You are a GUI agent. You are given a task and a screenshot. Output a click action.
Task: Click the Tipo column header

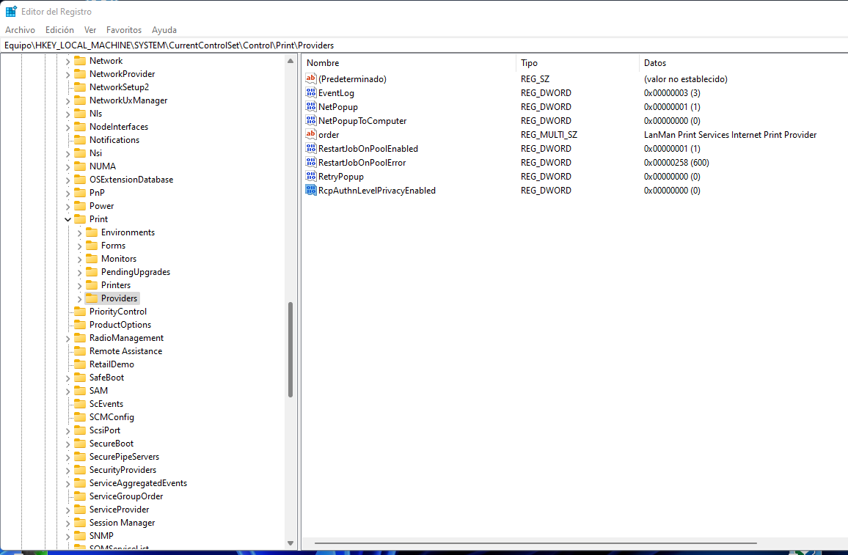click(529, 63)
